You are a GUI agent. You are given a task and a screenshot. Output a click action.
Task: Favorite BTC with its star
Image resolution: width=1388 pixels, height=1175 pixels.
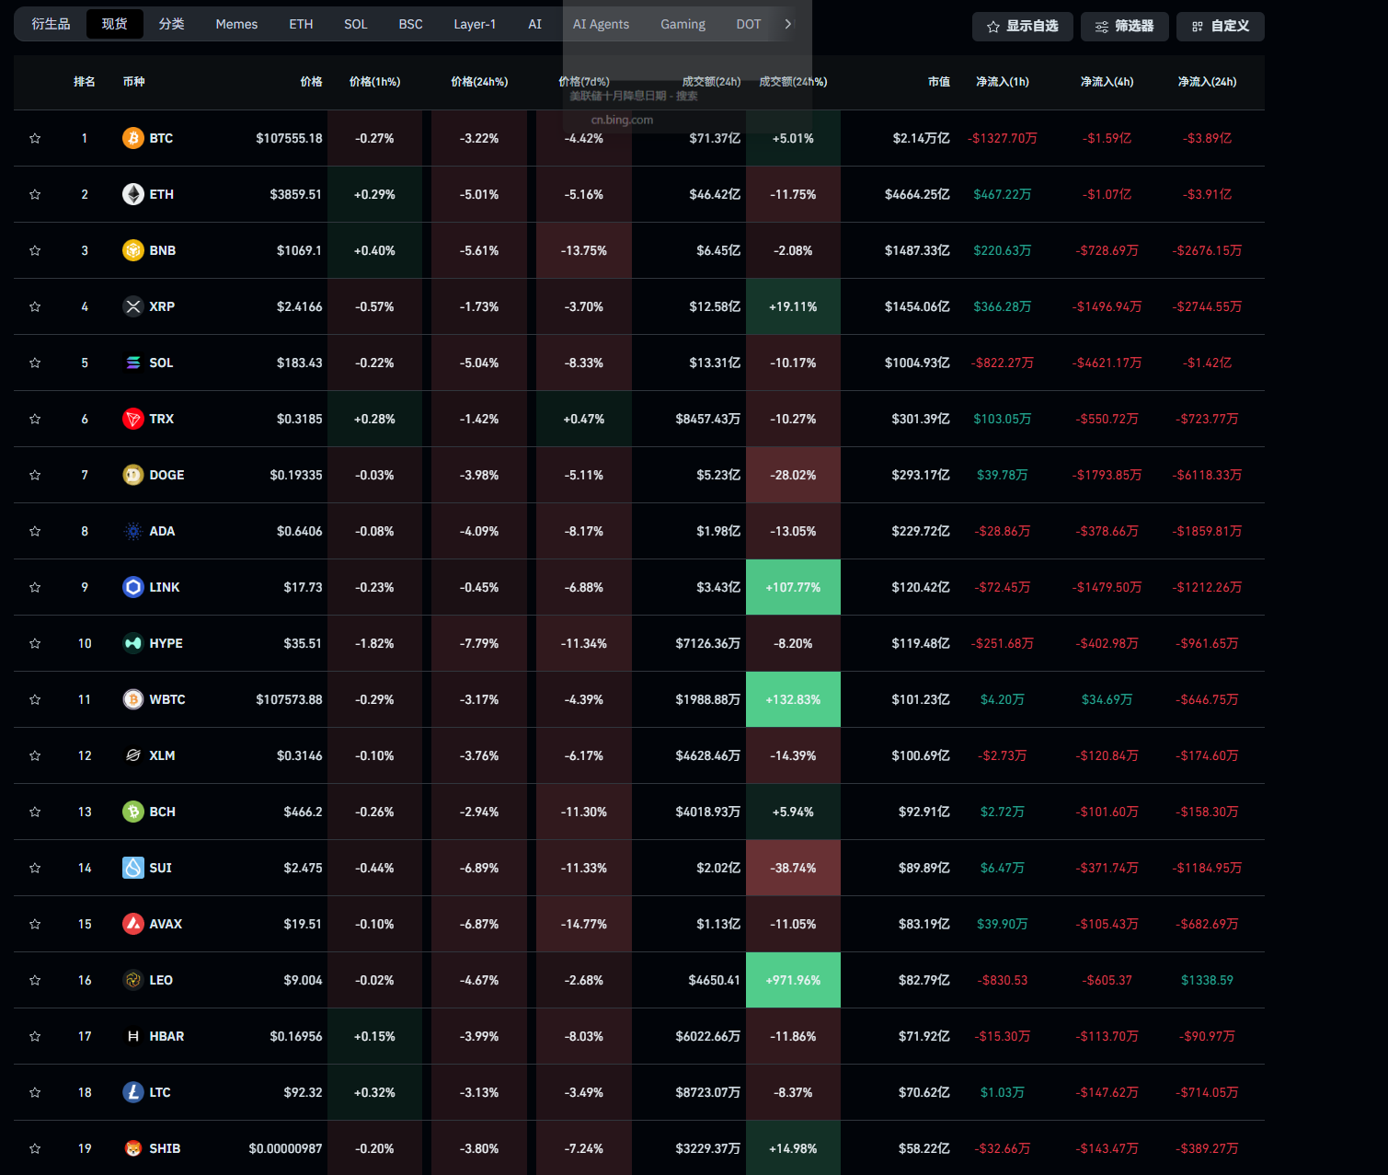(x=35, y=138)
